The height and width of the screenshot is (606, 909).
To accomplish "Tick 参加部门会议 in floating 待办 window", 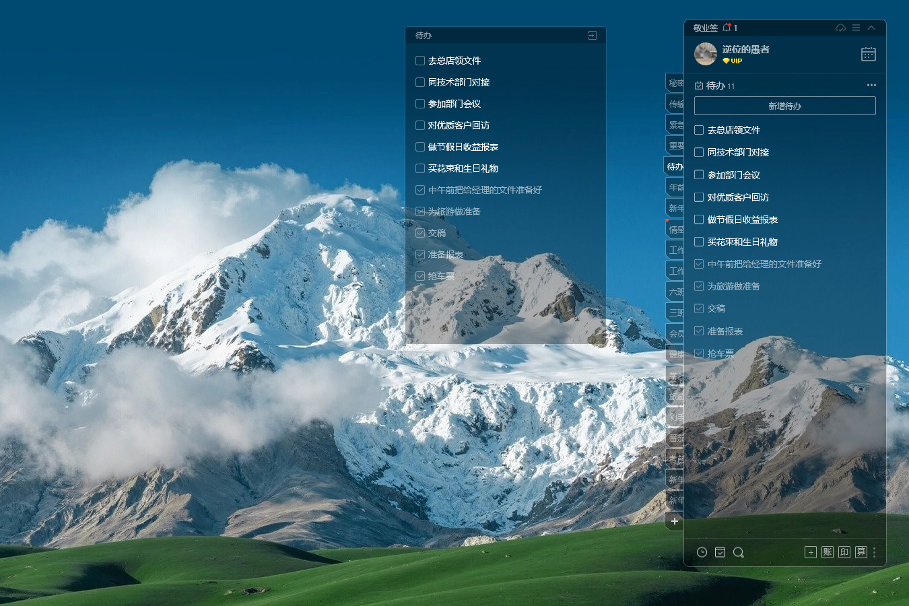I will point(420,104).
